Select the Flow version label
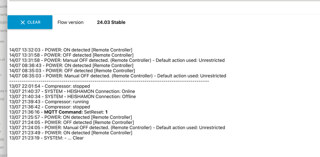Viewport: 320px width, 157px height. pos(70,22)
